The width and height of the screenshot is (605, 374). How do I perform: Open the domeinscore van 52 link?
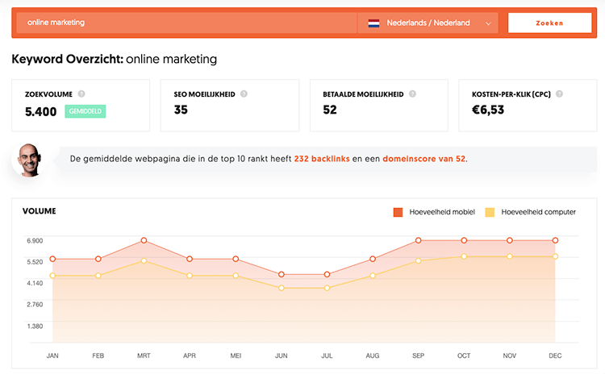[423, 159]
